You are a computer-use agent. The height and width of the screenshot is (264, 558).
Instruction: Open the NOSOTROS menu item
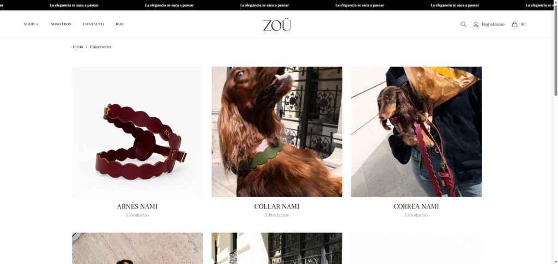[x=61, y=24]
